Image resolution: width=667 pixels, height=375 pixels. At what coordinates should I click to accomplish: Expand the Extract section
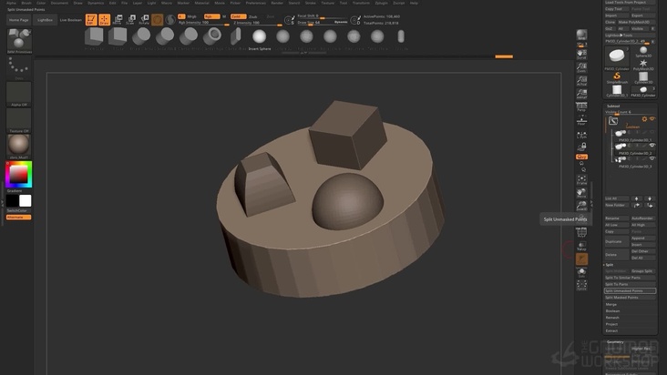click(x=611, y=330)
